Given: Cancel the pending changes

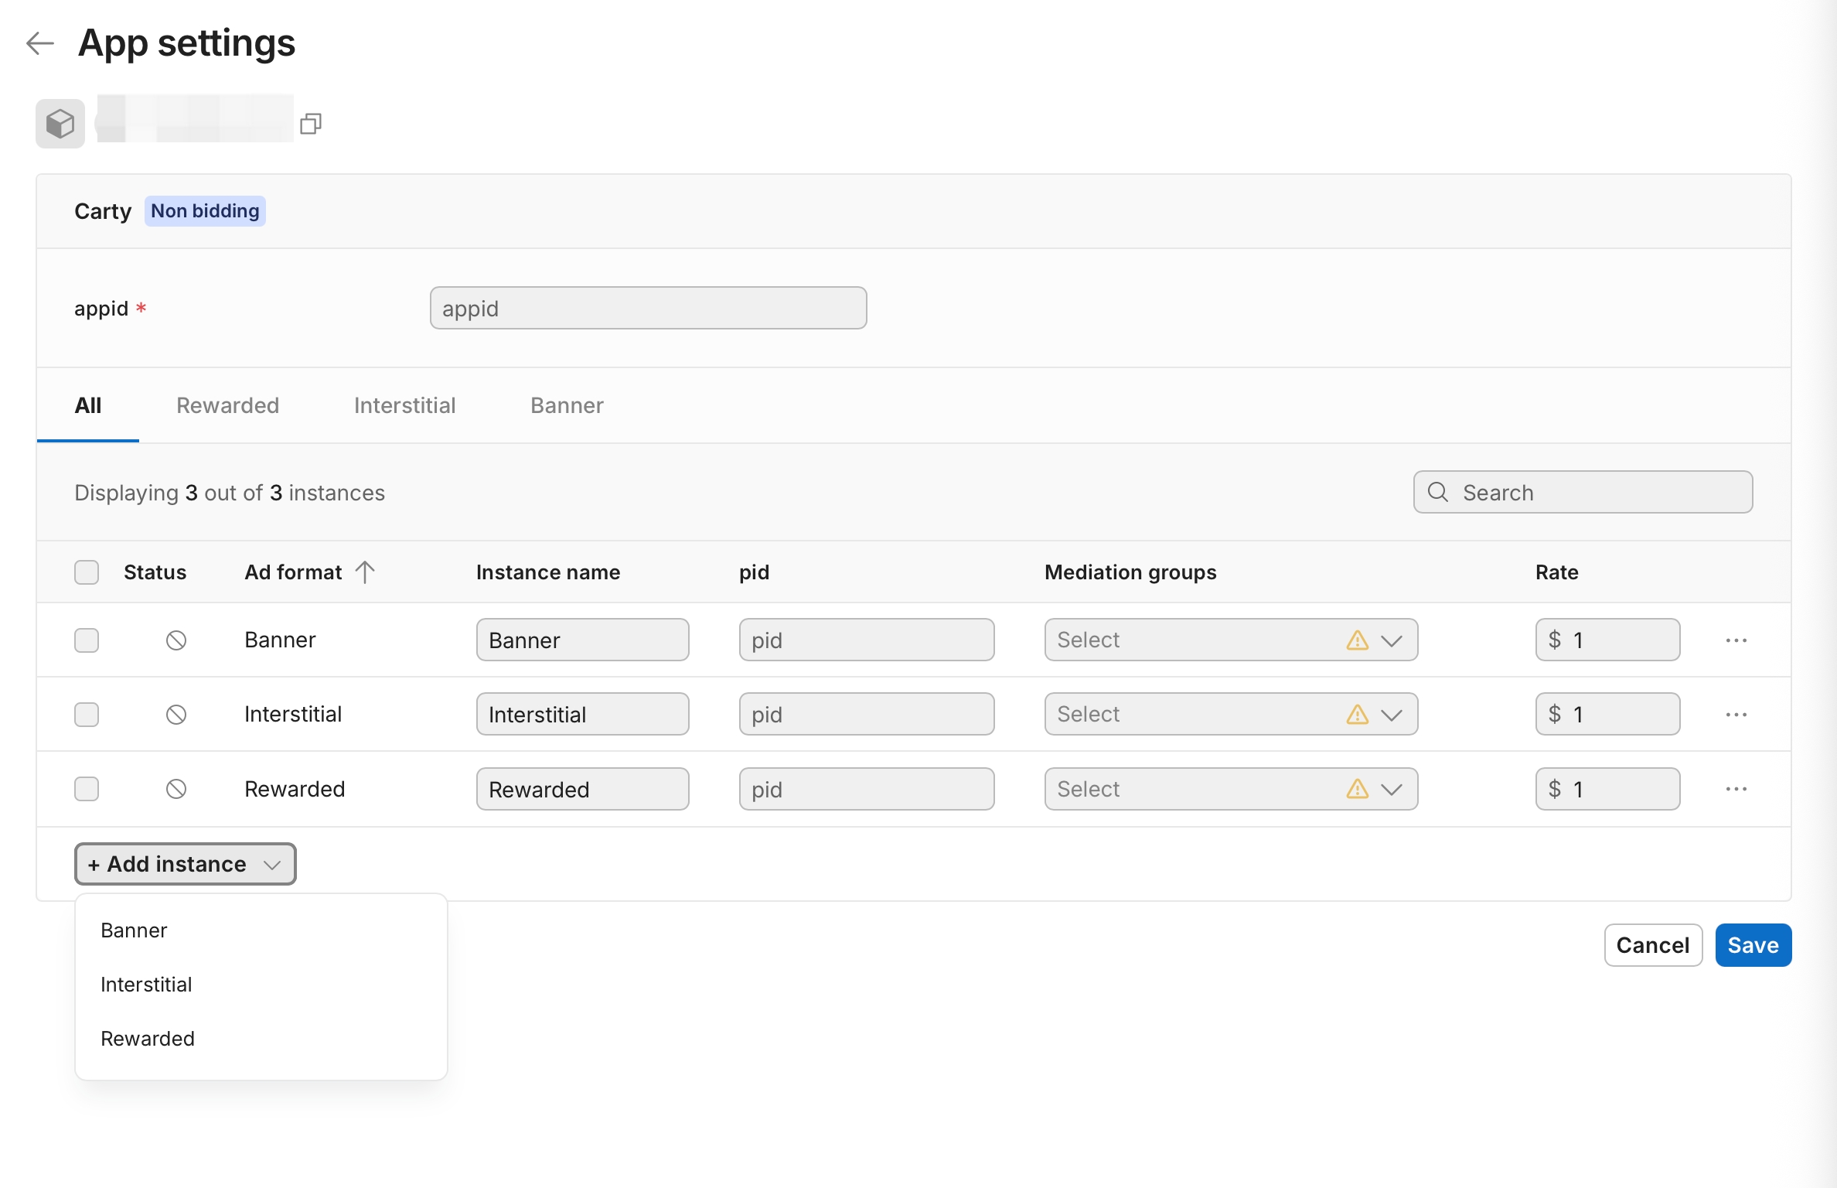Looking at the screenshot, I should [x=1652, y=944].
